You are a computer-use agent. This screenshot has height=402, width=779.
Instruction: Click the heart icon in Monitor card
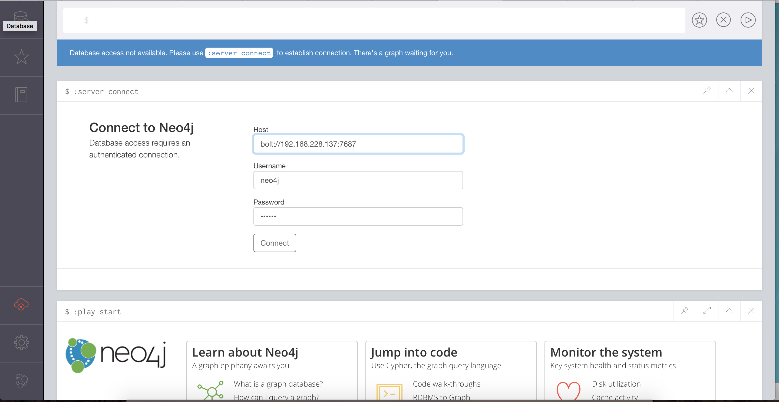click(x=569, y=391)
